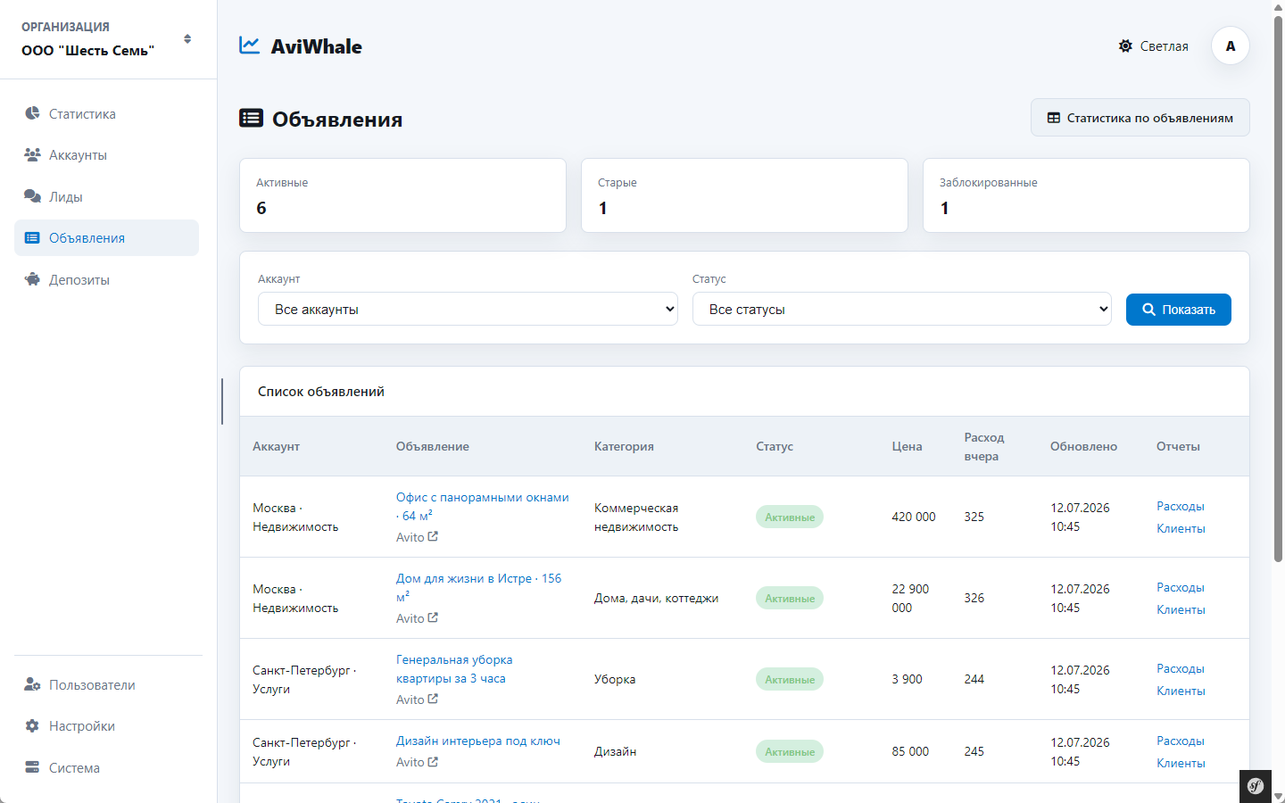Click the price 420 000
1285x803 pixels.
tap(914, 517)
